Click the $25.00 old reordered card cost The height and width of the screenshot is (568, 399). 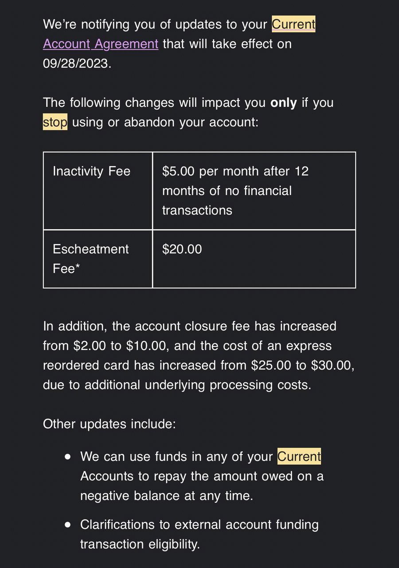(270, 365)
